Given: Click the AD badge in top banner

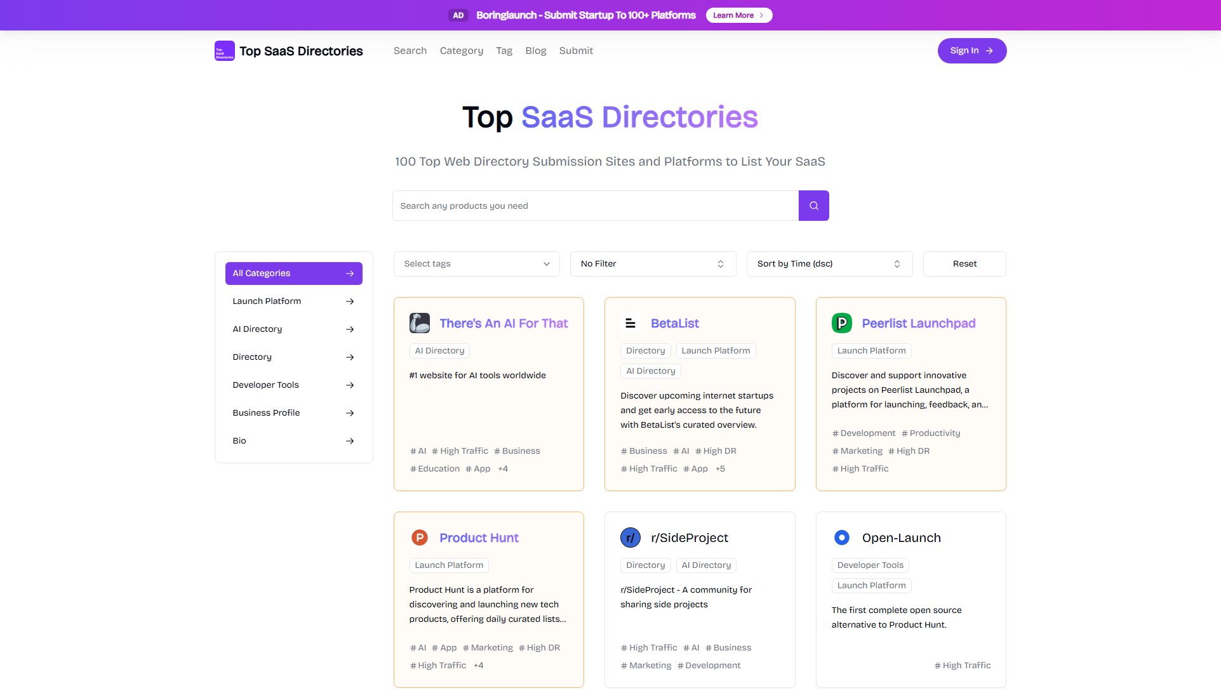Looking at the screenshot, I should point(458,15).
